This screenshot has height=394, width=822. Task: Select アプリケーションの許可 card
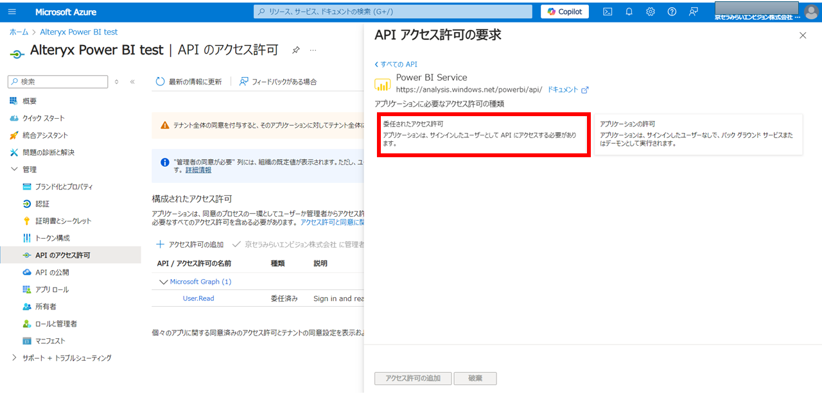[699, 134]
